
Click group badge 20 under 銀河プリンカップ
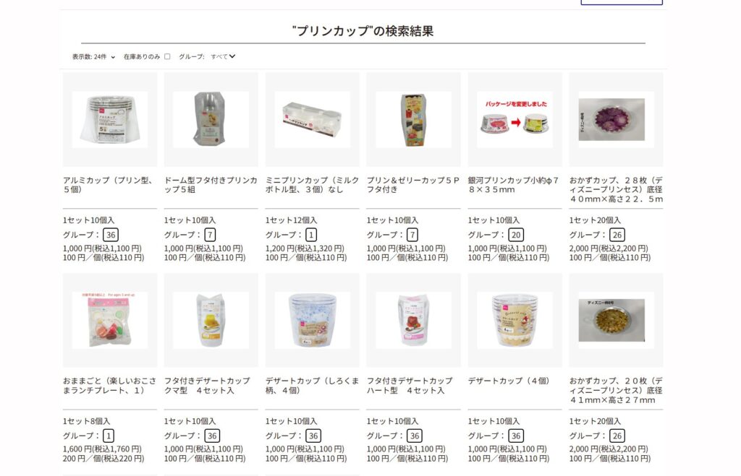516,235
